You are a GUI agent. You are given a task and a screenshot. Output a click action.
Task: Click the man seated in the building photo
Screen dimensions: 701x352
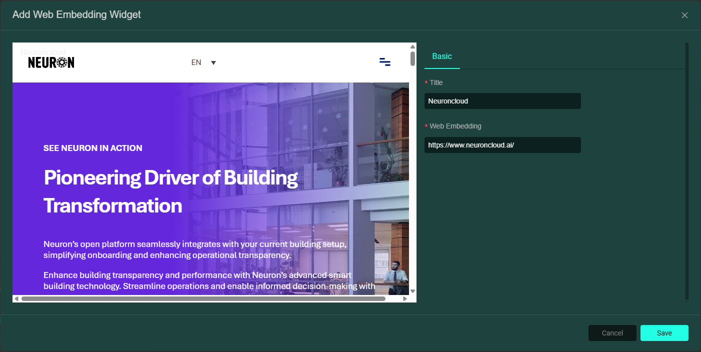[395, 274]
